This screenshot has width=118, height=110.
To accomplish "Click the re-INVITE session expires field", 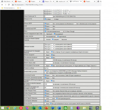I will coord(49,84).
